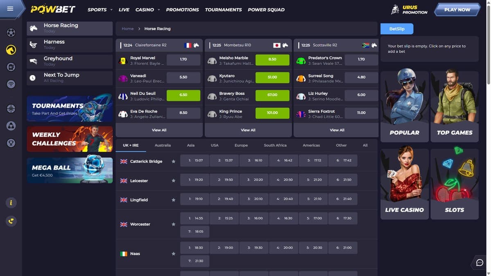
Task: Click the France flag on Clairefontaine R2
Action: click(188, 45)
